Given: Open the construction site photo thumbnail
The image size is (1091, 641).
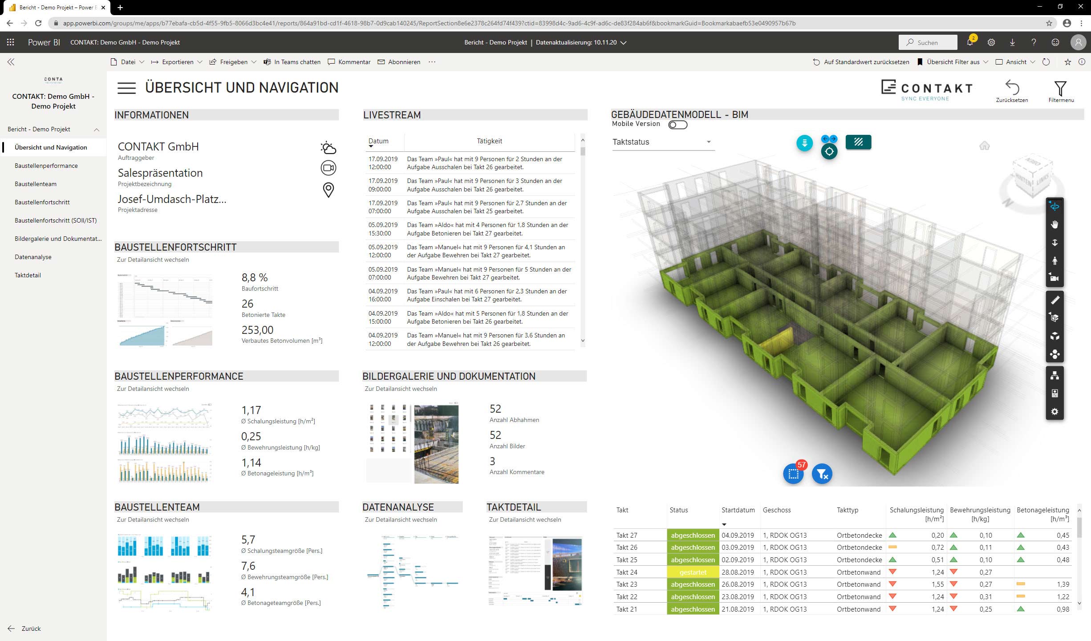Looking at the screenshot, I should (436, 444).
